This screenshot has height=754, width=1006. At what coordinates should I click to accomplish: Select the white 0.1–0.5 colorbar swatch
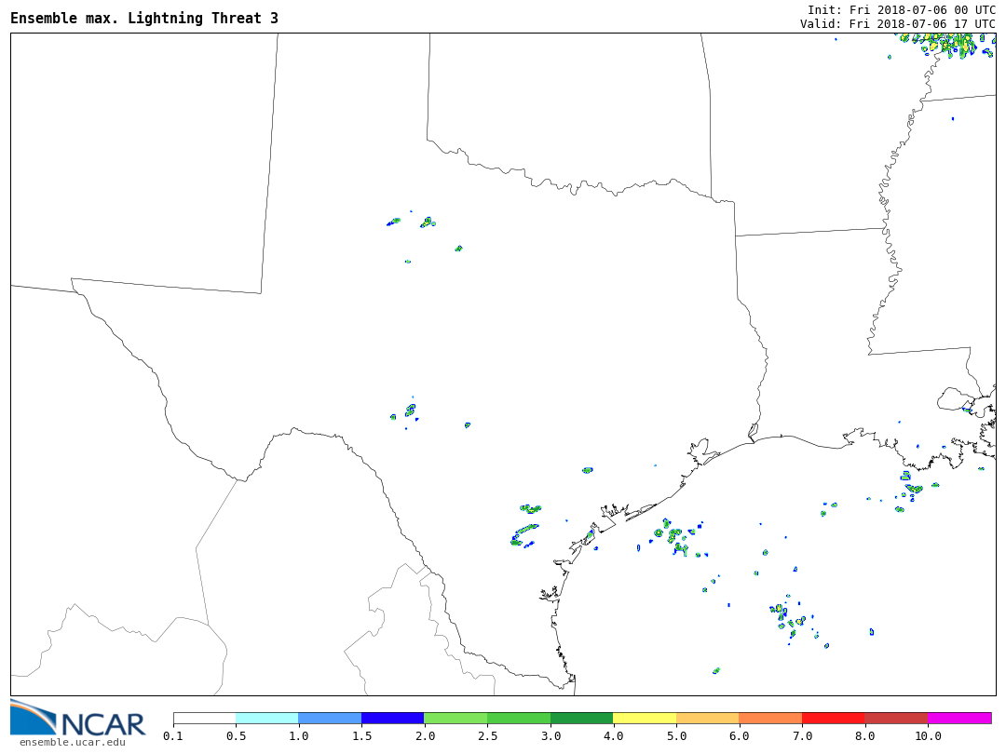coord(204,718)
